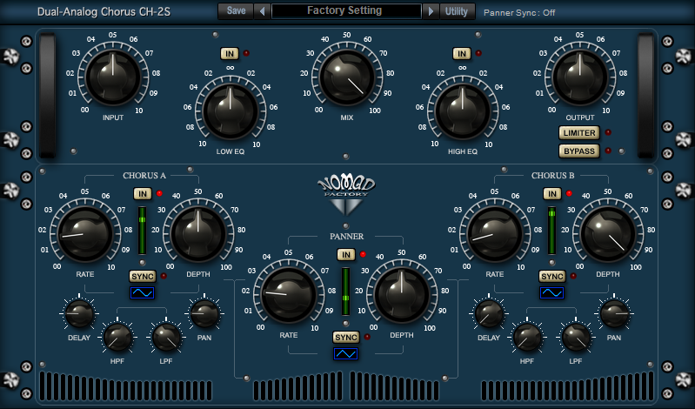Click Chorus A HPF knob
695x409 pixels.
(117, 337)
